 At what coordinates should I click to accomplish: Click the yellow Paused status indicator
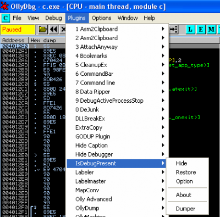click(18, 30)
